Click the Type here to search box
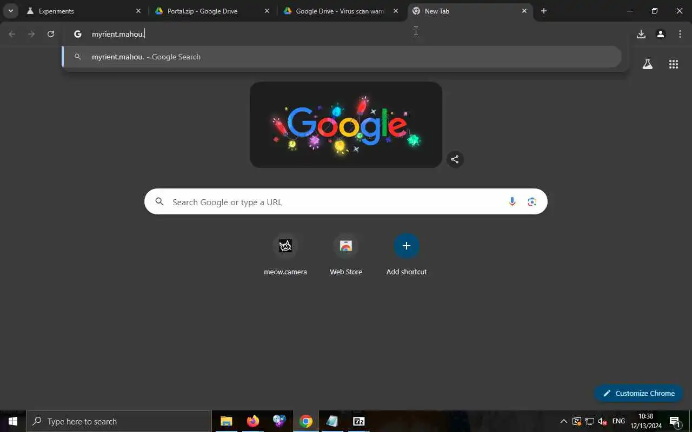692x432 pixels. pos(119,421)
